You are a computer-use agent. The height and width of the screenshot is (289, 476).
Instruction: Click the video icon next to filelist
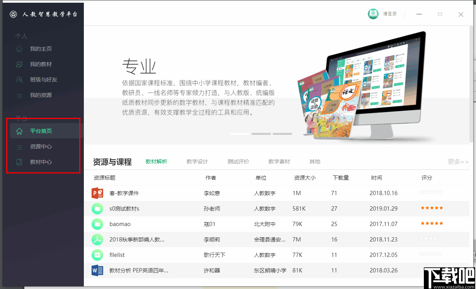click(x=97, y=255)
